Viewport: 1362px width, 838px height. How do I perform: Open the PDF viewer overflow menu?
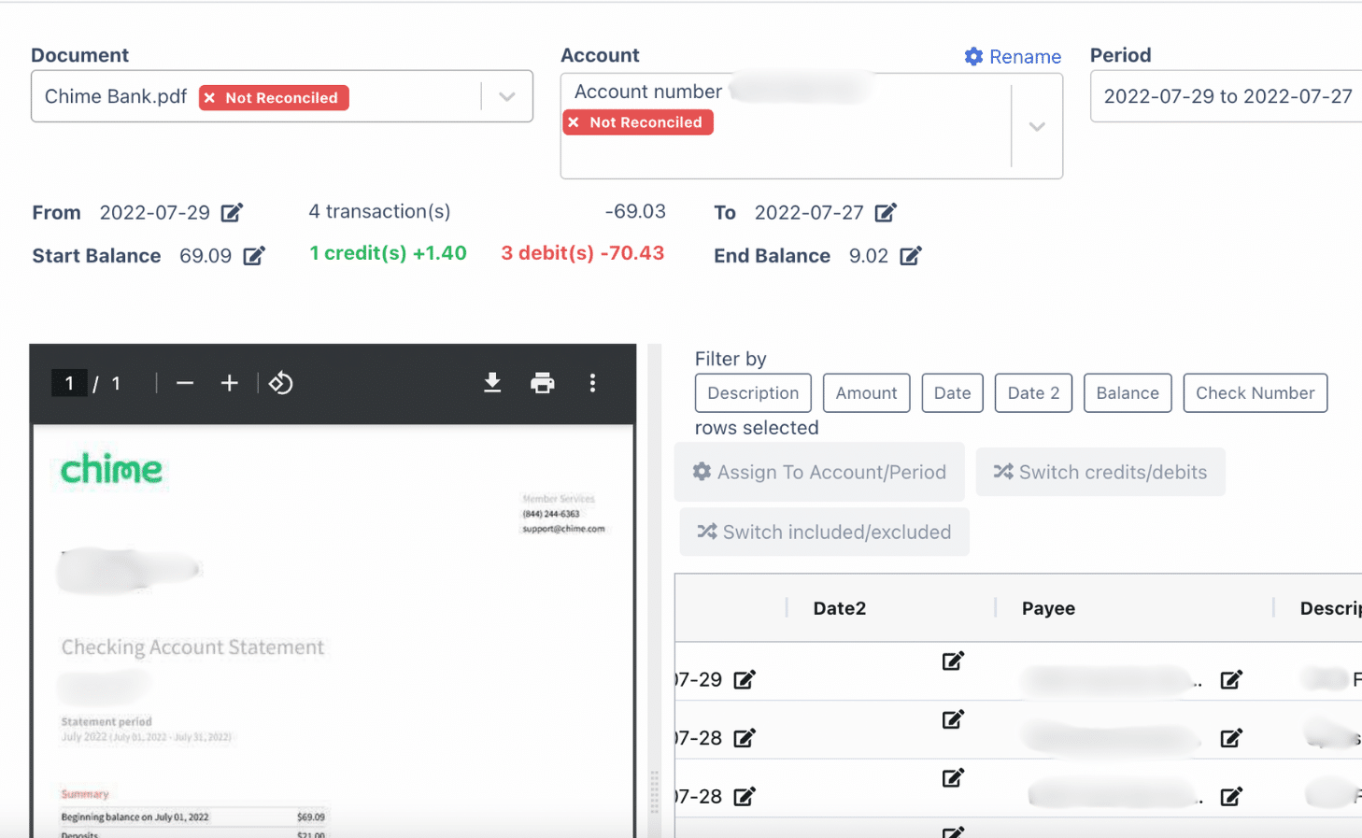592,383
